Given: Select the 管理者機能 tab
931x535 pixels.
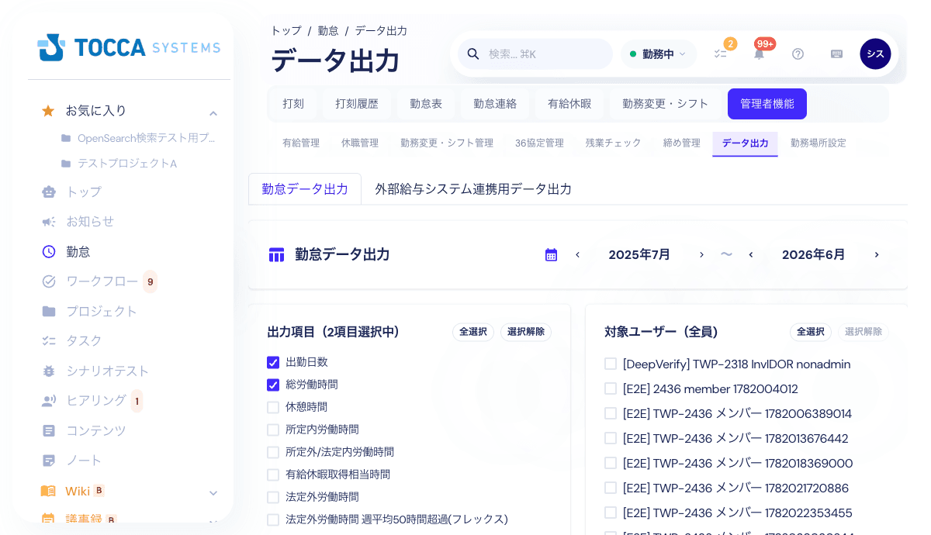Looking at the screenshot, I should (767, 104).
